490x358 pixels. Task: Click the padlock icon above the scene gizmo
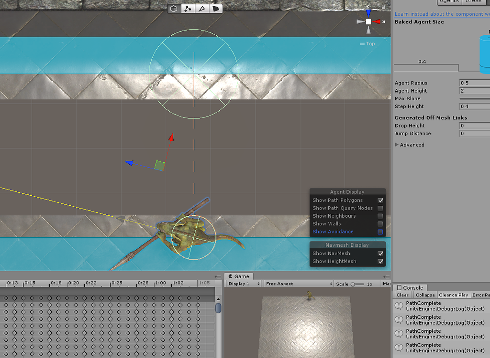pyautogui.click(x=383, y=6)
